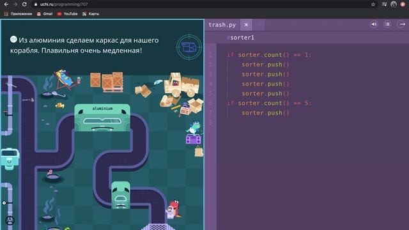Click the faded tab button next to trash.py
The image size is (409, 230).
[x=259, y=25]
